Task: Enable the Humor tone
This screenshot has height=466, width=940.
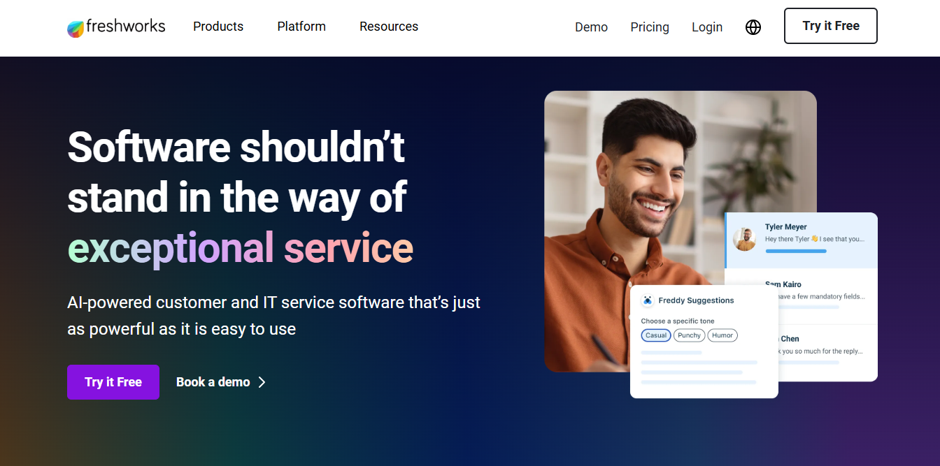Action: (722, 335)
